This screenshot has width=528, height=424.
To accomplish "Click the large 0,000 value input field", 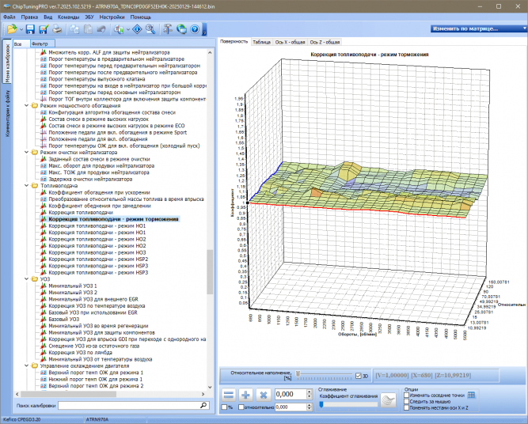I will (x=291, y=394).
